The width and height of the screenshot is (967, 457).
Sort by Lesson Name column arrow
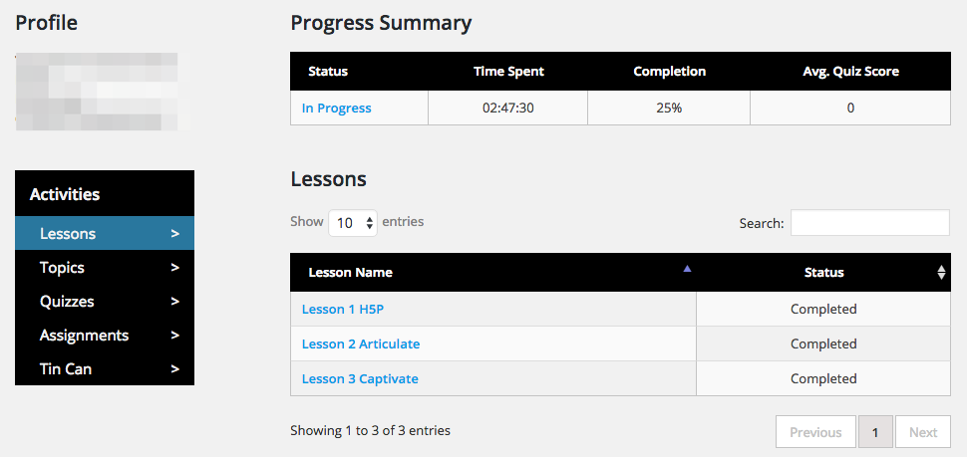tap(686, 269)
